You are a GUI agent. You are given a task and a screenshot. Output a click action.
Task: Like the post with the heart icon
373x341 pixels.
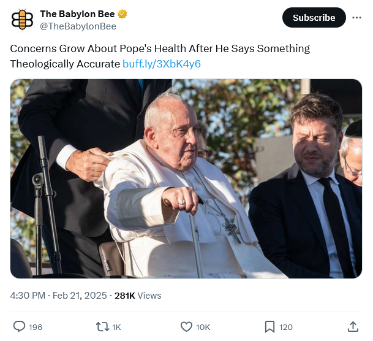click(186, 327)
